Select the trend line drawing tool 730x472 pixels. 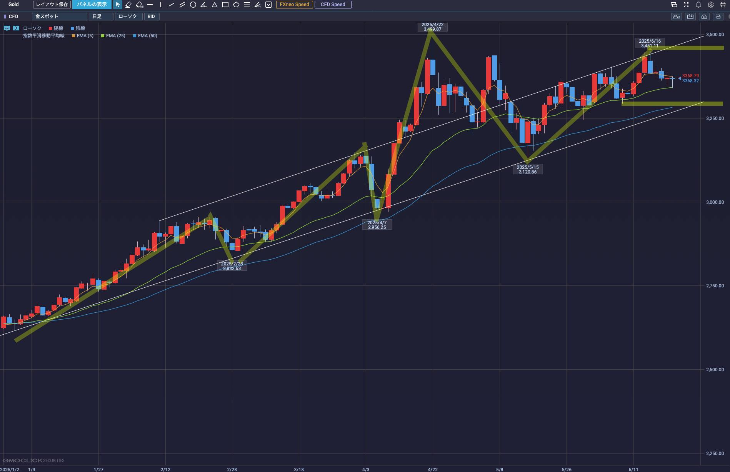pos(172,5)
